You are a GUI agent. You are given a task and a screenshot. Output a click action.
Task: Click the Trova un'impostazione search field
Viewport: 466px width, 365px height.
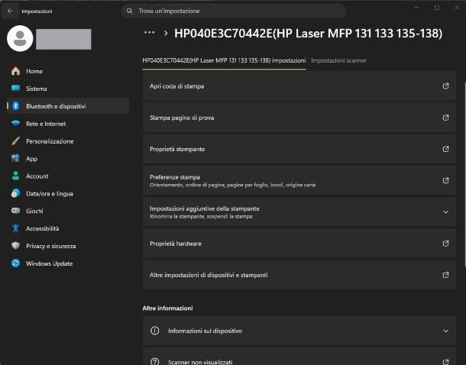[234, 11]
